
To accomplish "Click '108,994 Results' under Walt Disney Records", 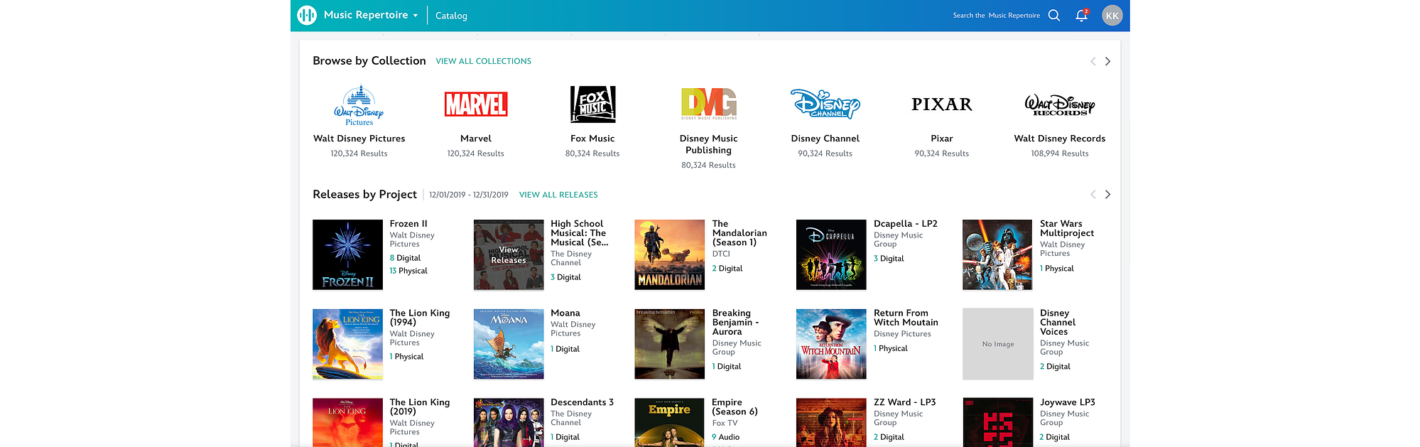I will 1060,154.
